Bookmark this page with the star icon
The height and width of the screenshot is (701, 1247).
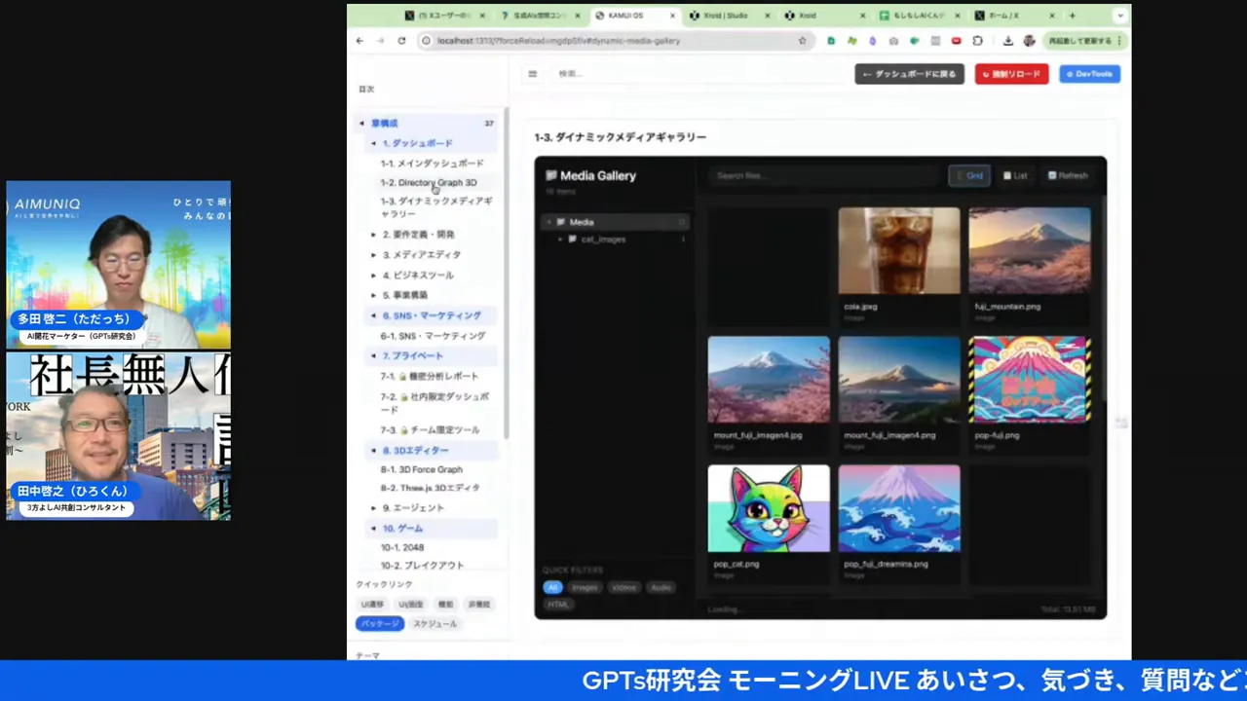point(802,41)
